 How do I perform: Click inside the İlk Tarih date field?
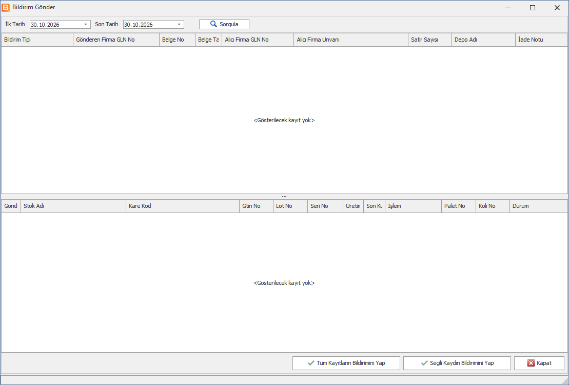(x=56, y=24)
